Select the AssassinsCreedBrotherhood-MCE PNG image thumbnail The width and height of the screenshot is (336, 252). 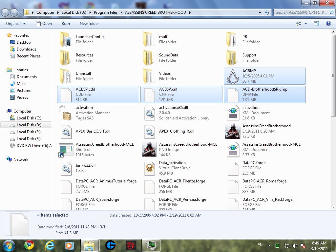(x=149, y=149)
